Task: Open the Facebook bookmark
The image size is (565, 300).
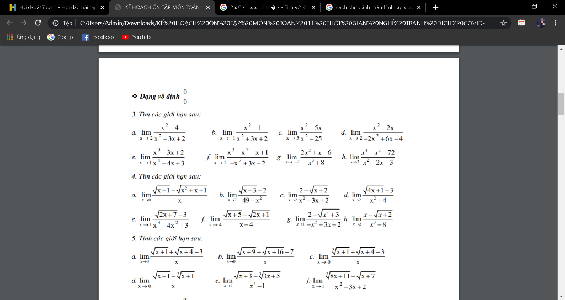Action: (x=98, y=37)
